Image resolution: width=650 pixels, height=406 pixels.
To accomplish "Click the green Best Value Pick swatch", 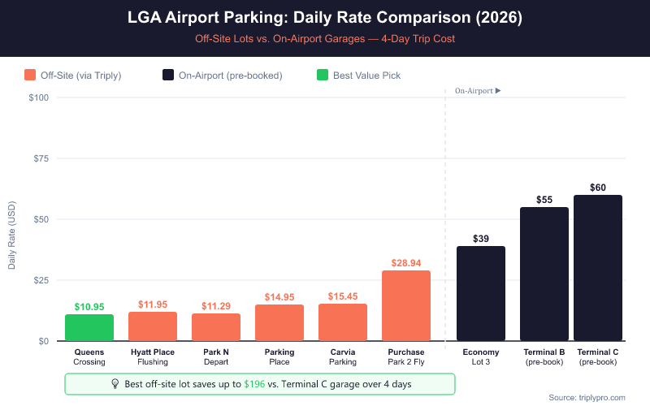I will point(322,76).
